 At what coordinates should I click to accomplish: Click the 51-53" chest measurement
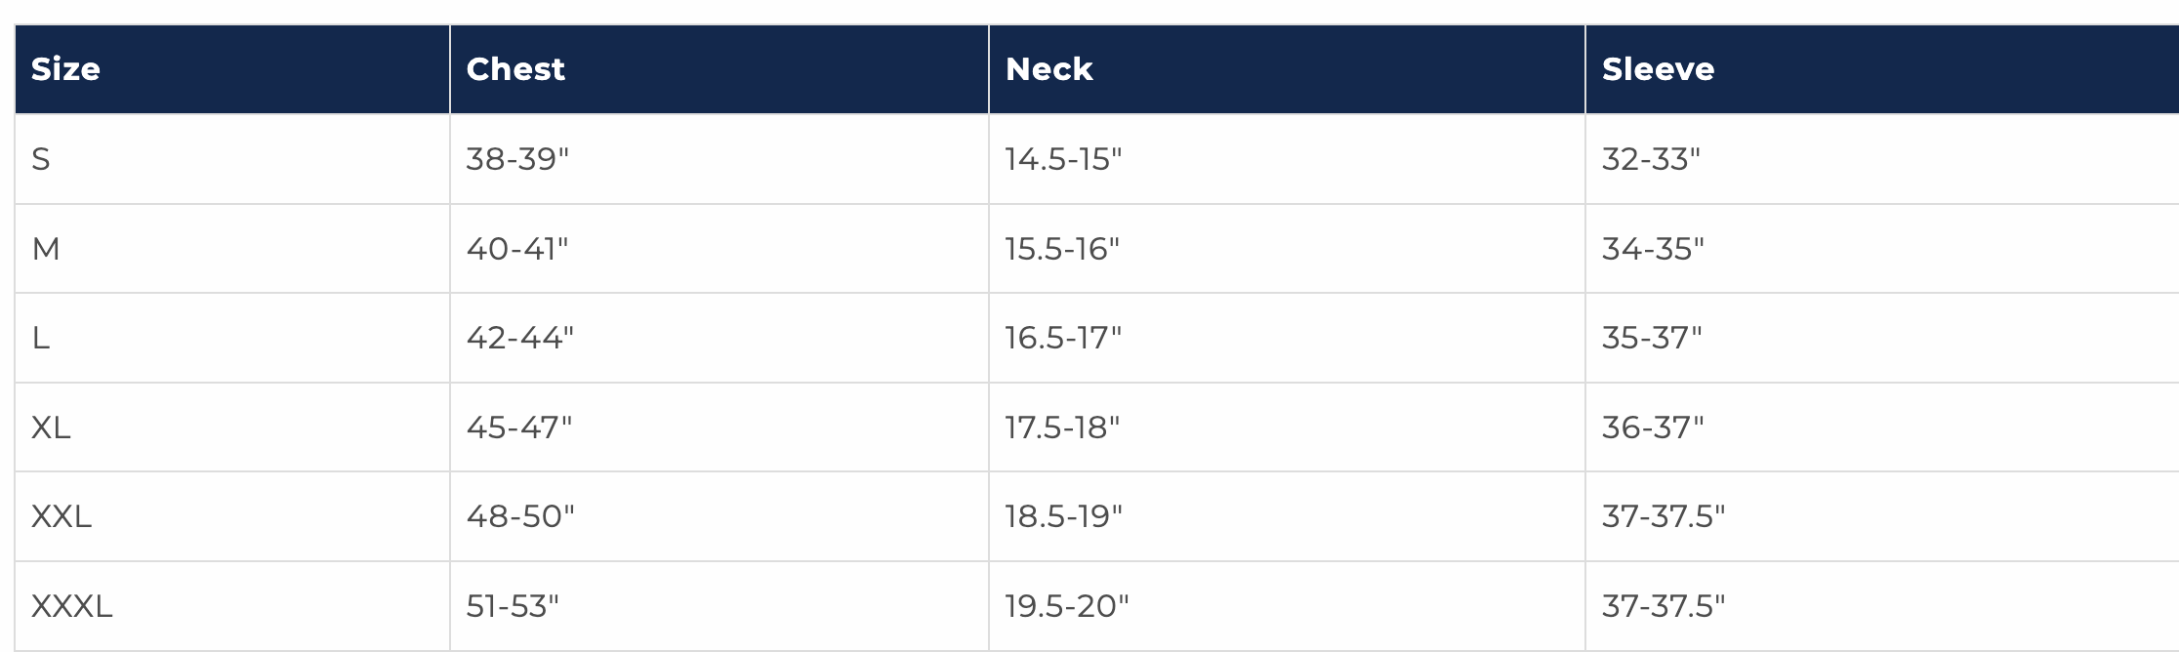coord(513,606)
